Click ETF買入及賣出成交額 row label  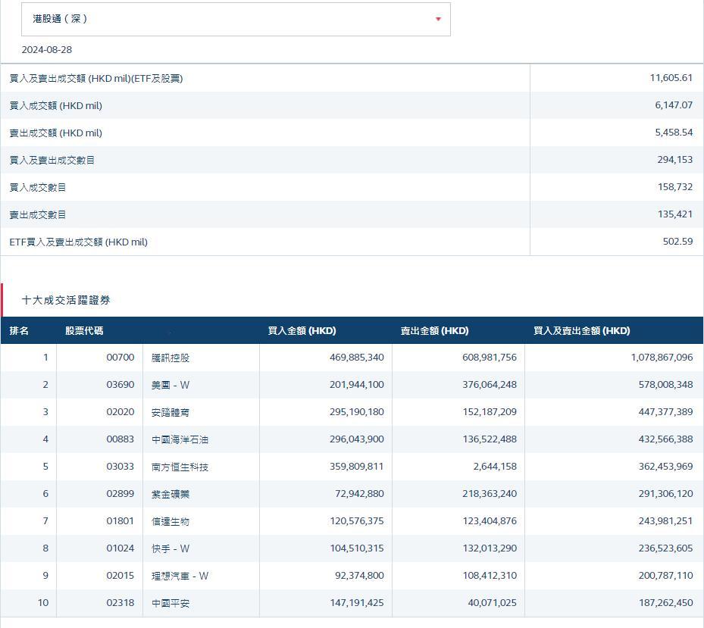78,242
